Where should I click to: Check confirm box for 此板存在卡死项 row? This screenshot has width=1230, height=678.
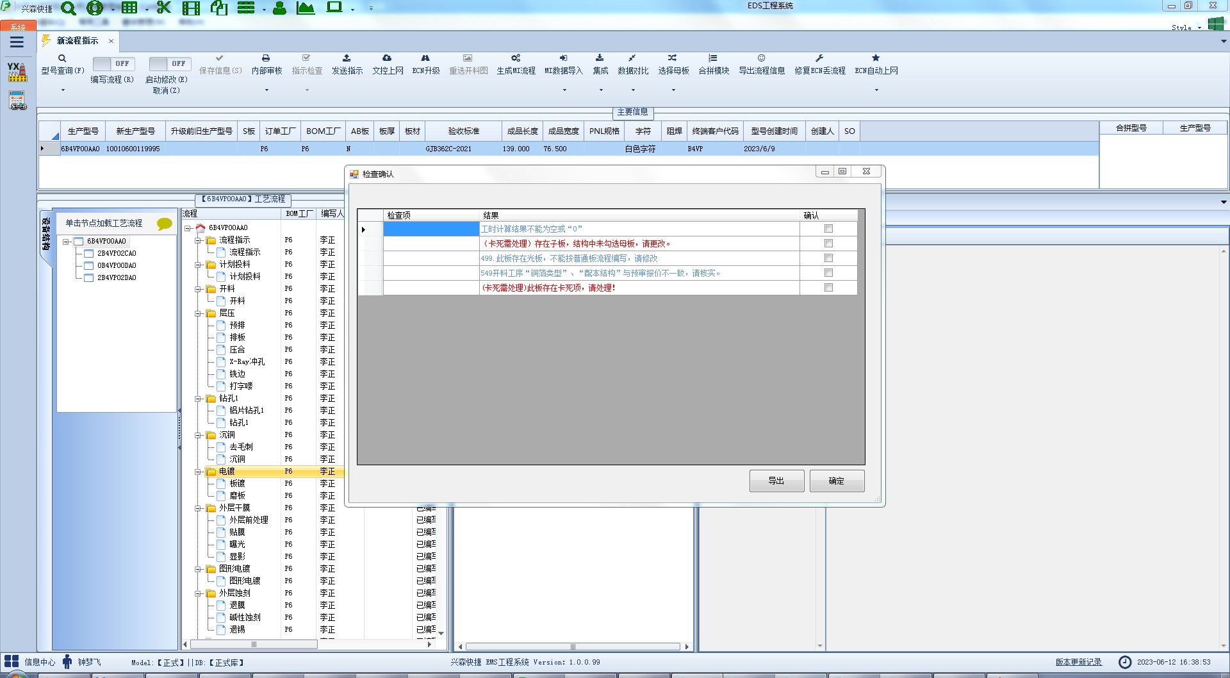(x=828, y=288)
